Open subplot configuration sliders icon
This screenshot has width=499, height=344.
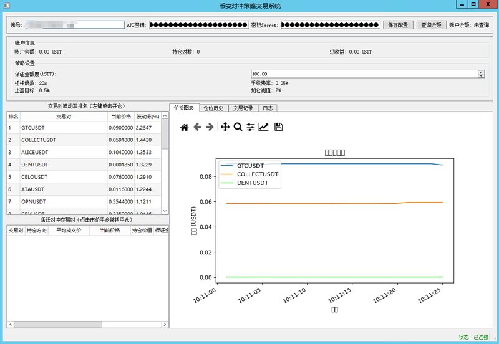251,127
